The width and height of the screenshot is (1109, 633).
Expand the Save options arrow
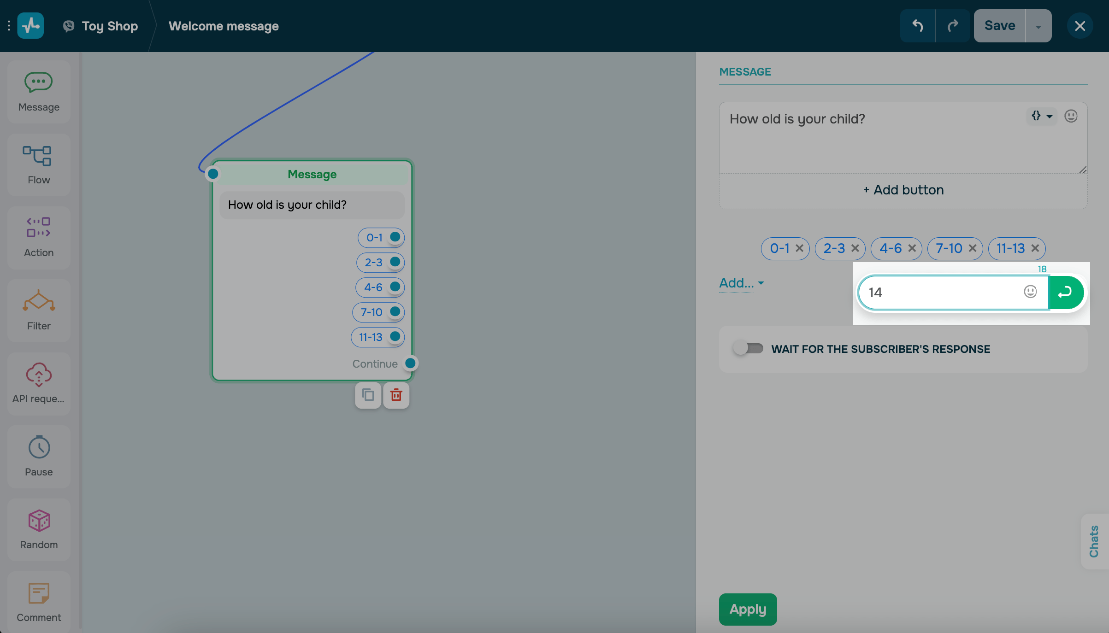coord(1038,26)
